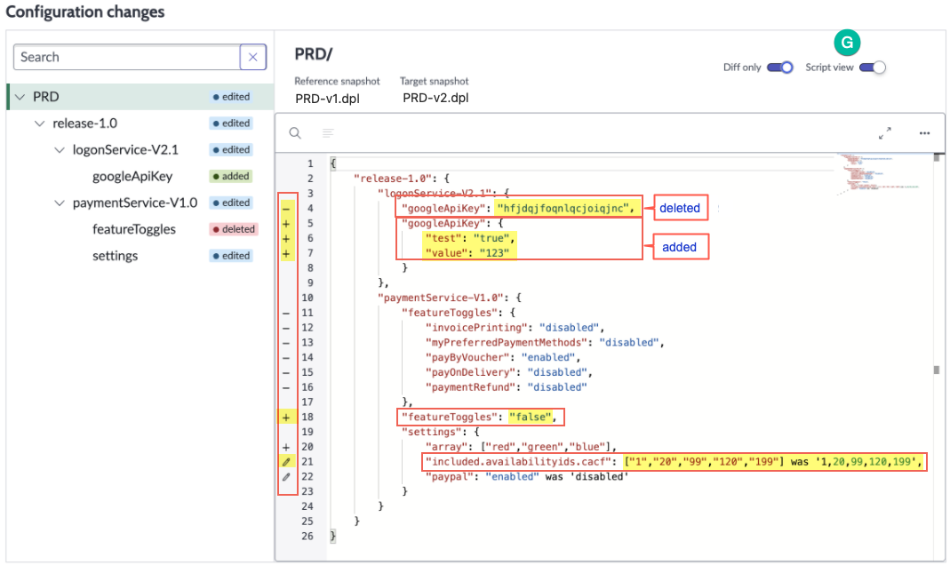
Task: Click the minus diff marker on line 12
Action: 286,328
